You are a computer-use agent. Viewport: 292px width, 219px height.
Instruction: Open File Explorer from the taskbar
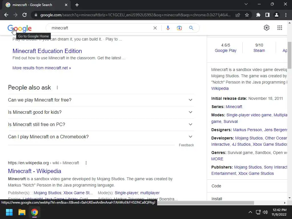22,212
